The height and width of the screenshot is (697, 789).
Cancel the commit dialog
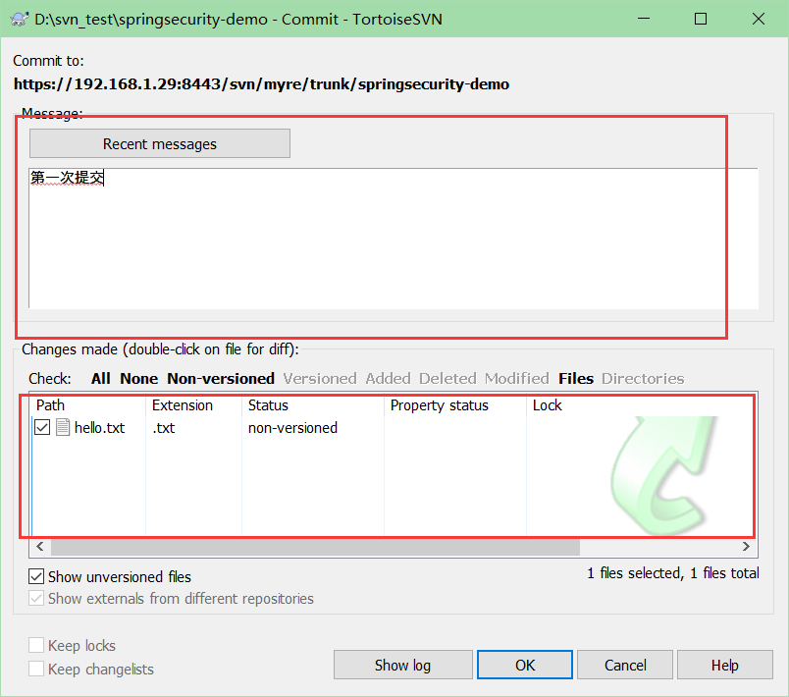(625, 665)
